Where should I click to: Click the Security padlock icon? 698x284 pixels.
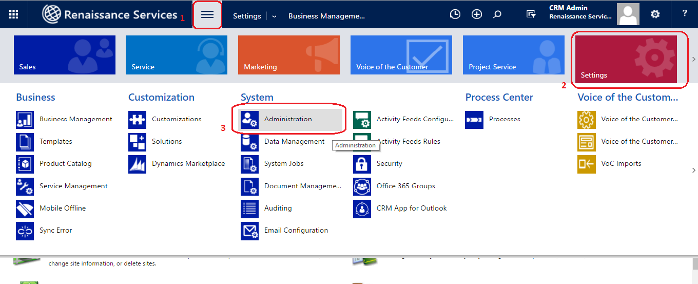coord(362,164)
